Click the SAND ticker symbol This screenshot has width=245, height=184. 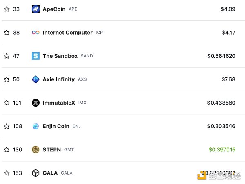[x=87, y=56]
